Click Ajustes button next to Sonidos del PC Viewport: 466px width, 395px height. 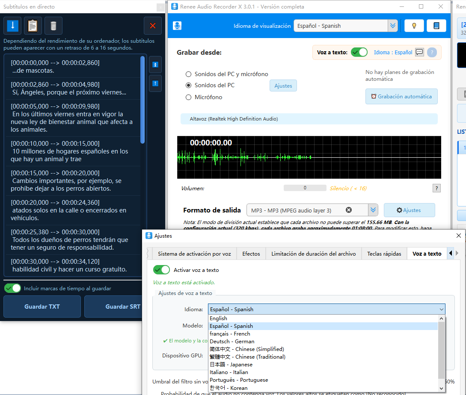click(283, 85)
